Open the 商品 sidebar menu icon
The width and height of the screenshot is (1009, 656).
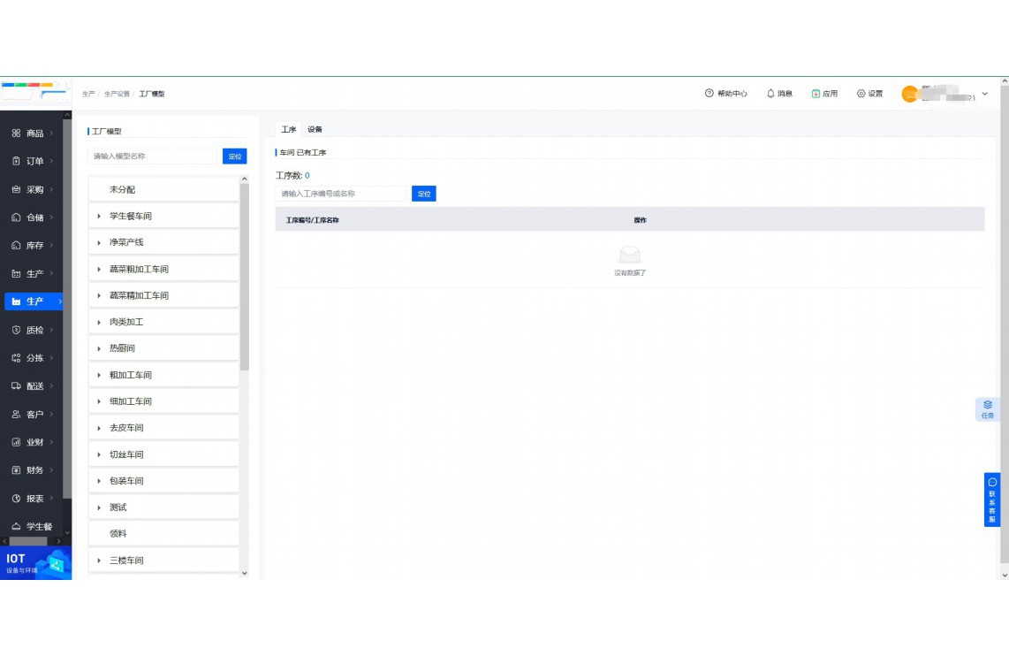tap(16, 133)
